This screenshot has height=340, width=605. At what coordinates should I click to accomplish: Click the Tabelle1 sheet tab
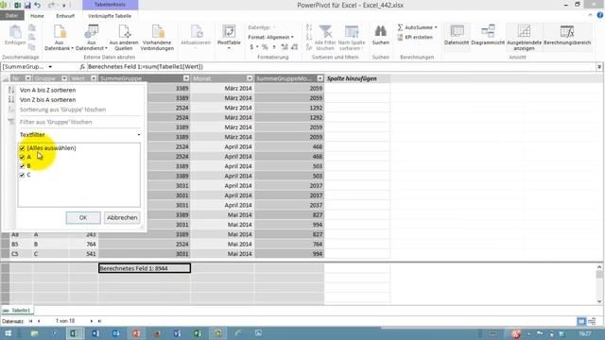pos(18,311)
